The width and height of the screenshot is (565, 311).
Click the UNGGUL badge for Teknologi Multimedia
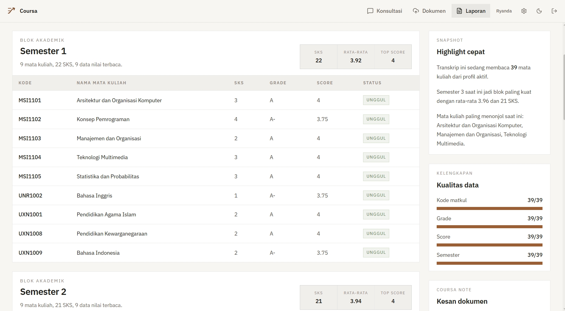point(376,157)
